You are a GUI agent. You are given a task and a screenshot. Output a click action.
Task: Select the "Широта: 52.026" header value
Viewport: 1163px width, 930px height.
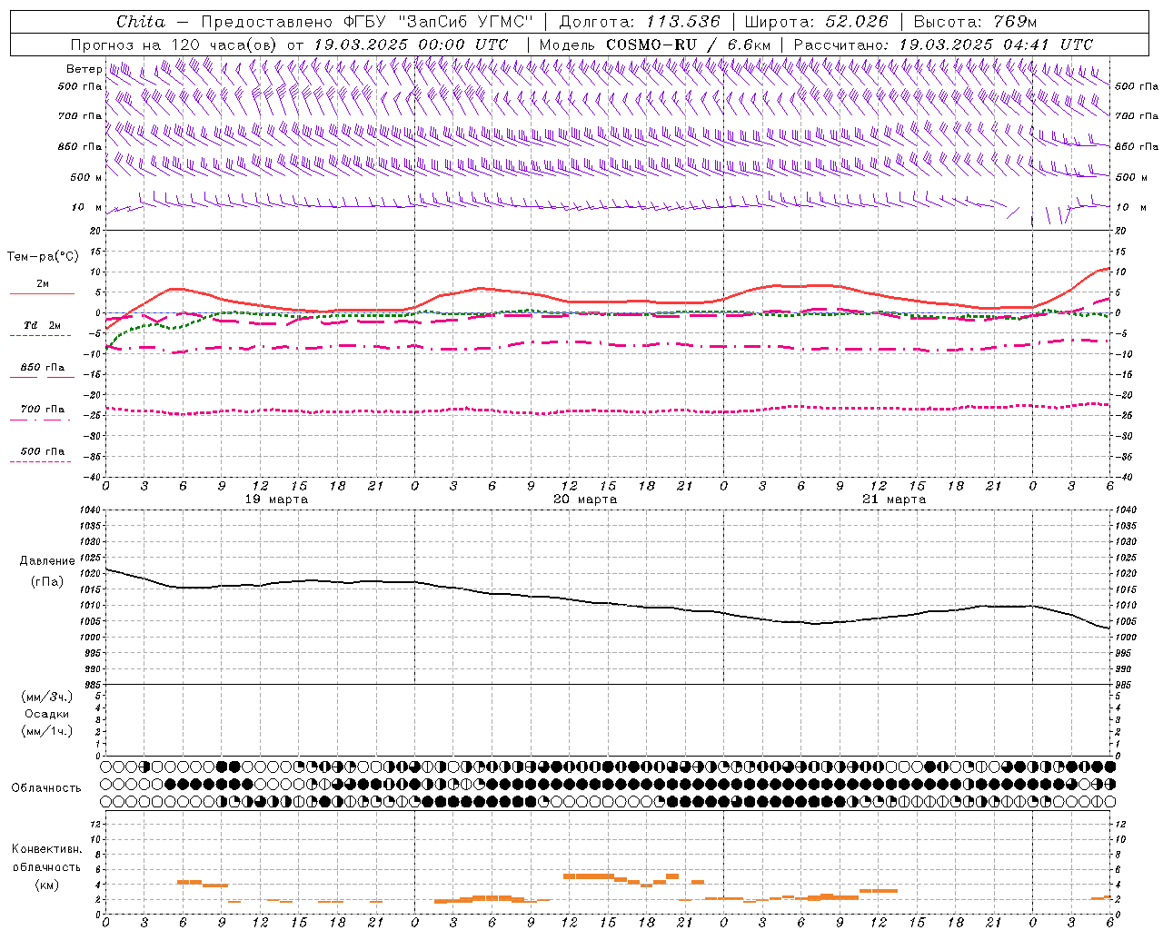click(x=816, y=22)
